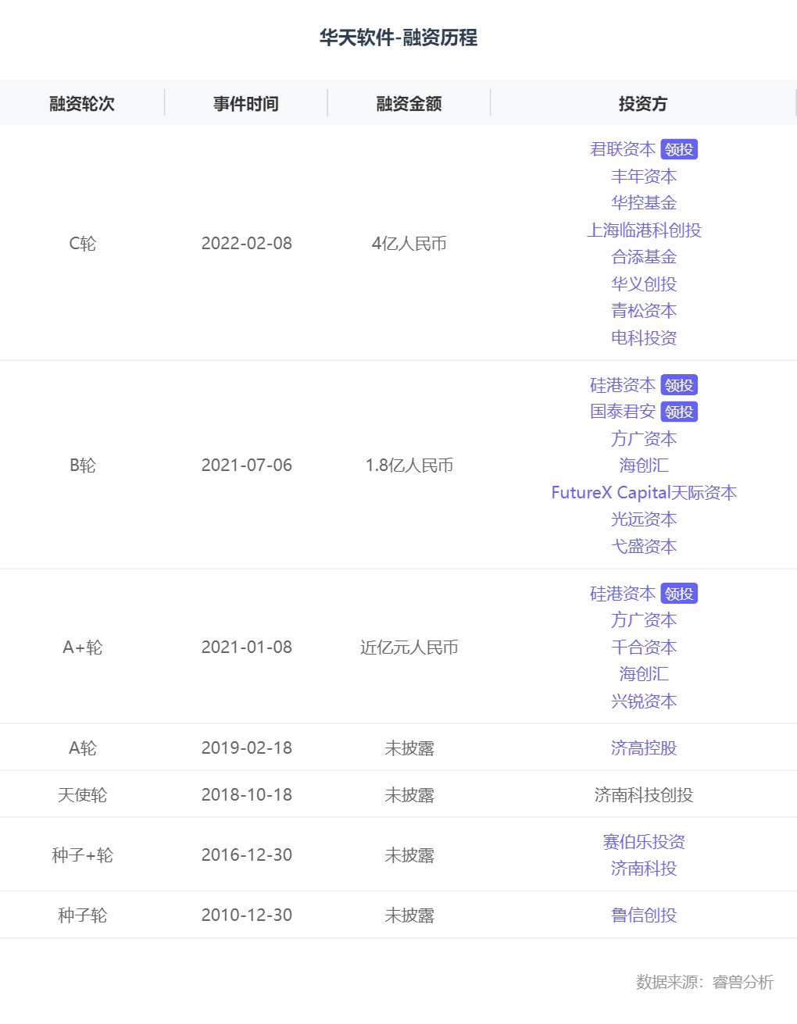Screen dimensions: 797x1024
Task: Select the A+轮 round cell
Action: (83, 648)
